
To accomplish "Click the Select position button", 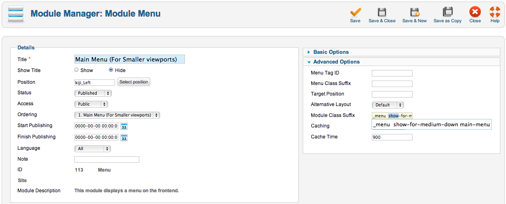I will point(134,82).
